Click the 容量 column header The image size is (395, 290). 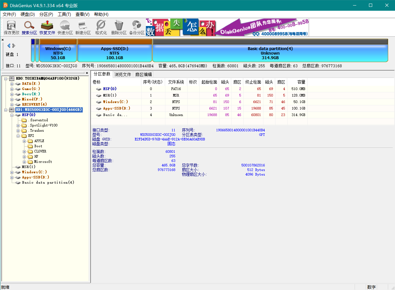pos(297,82)
